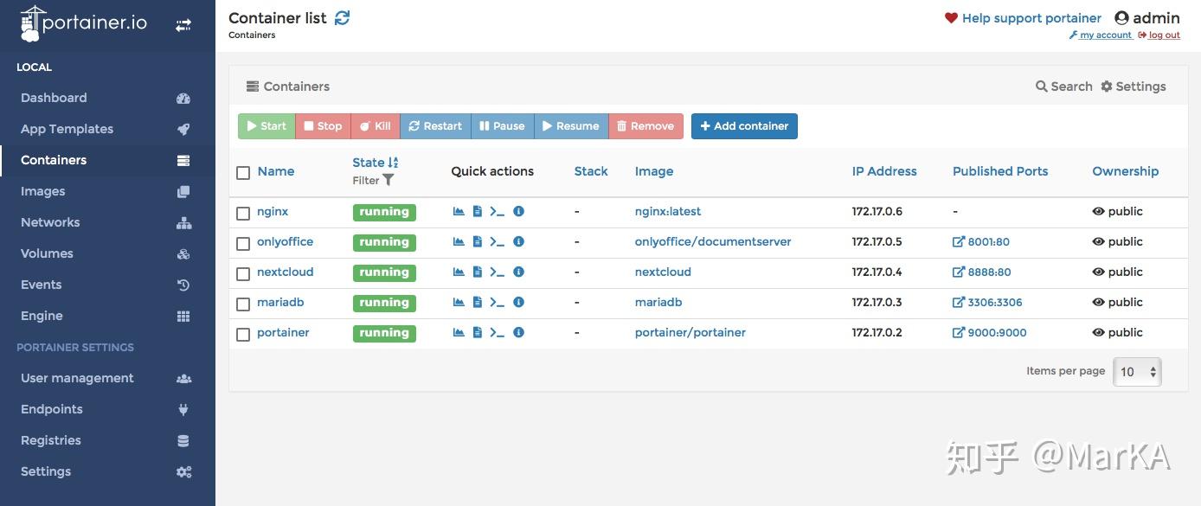Click the Remove button
1201x506 pixels.
tap(645, 126)
